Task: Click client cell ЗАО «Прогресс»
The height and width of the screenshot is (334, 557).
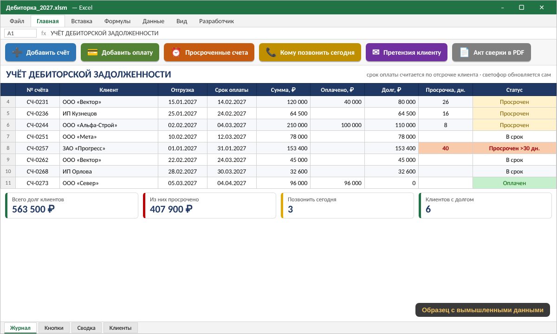Action: (109, 148)
